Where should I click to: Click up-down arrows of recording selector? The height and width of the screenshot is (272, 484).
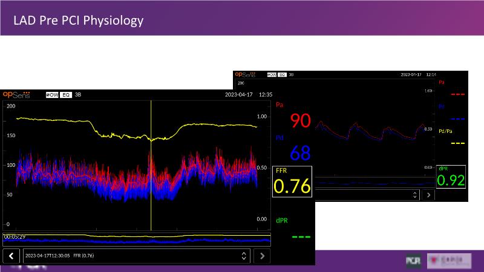pos(243,256)
